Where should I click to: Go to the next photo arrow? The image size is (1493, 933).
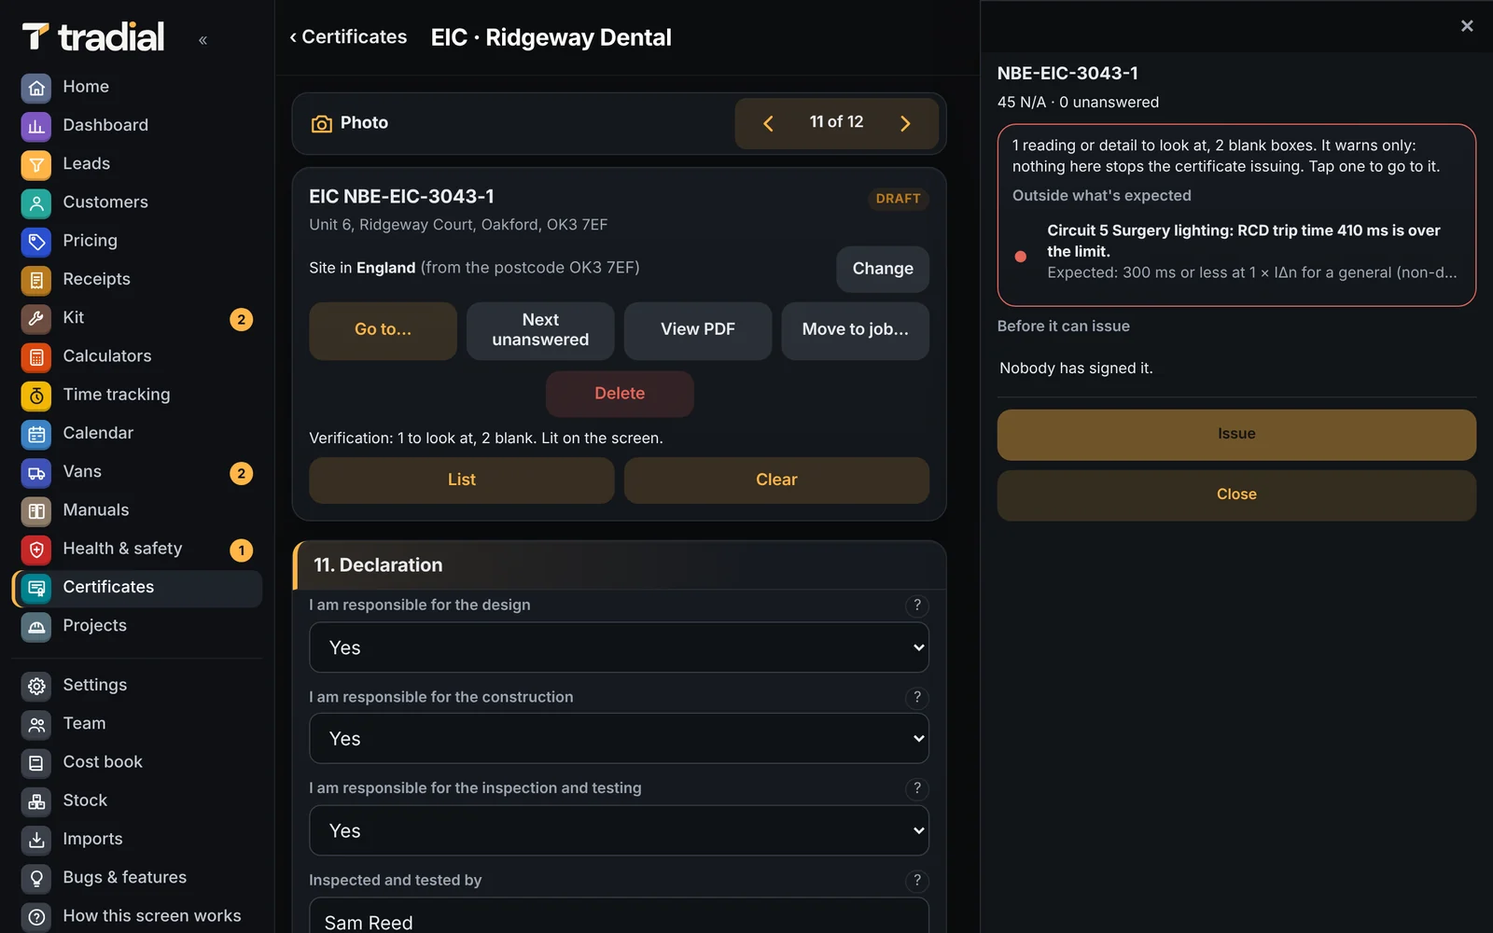[905, 123]
